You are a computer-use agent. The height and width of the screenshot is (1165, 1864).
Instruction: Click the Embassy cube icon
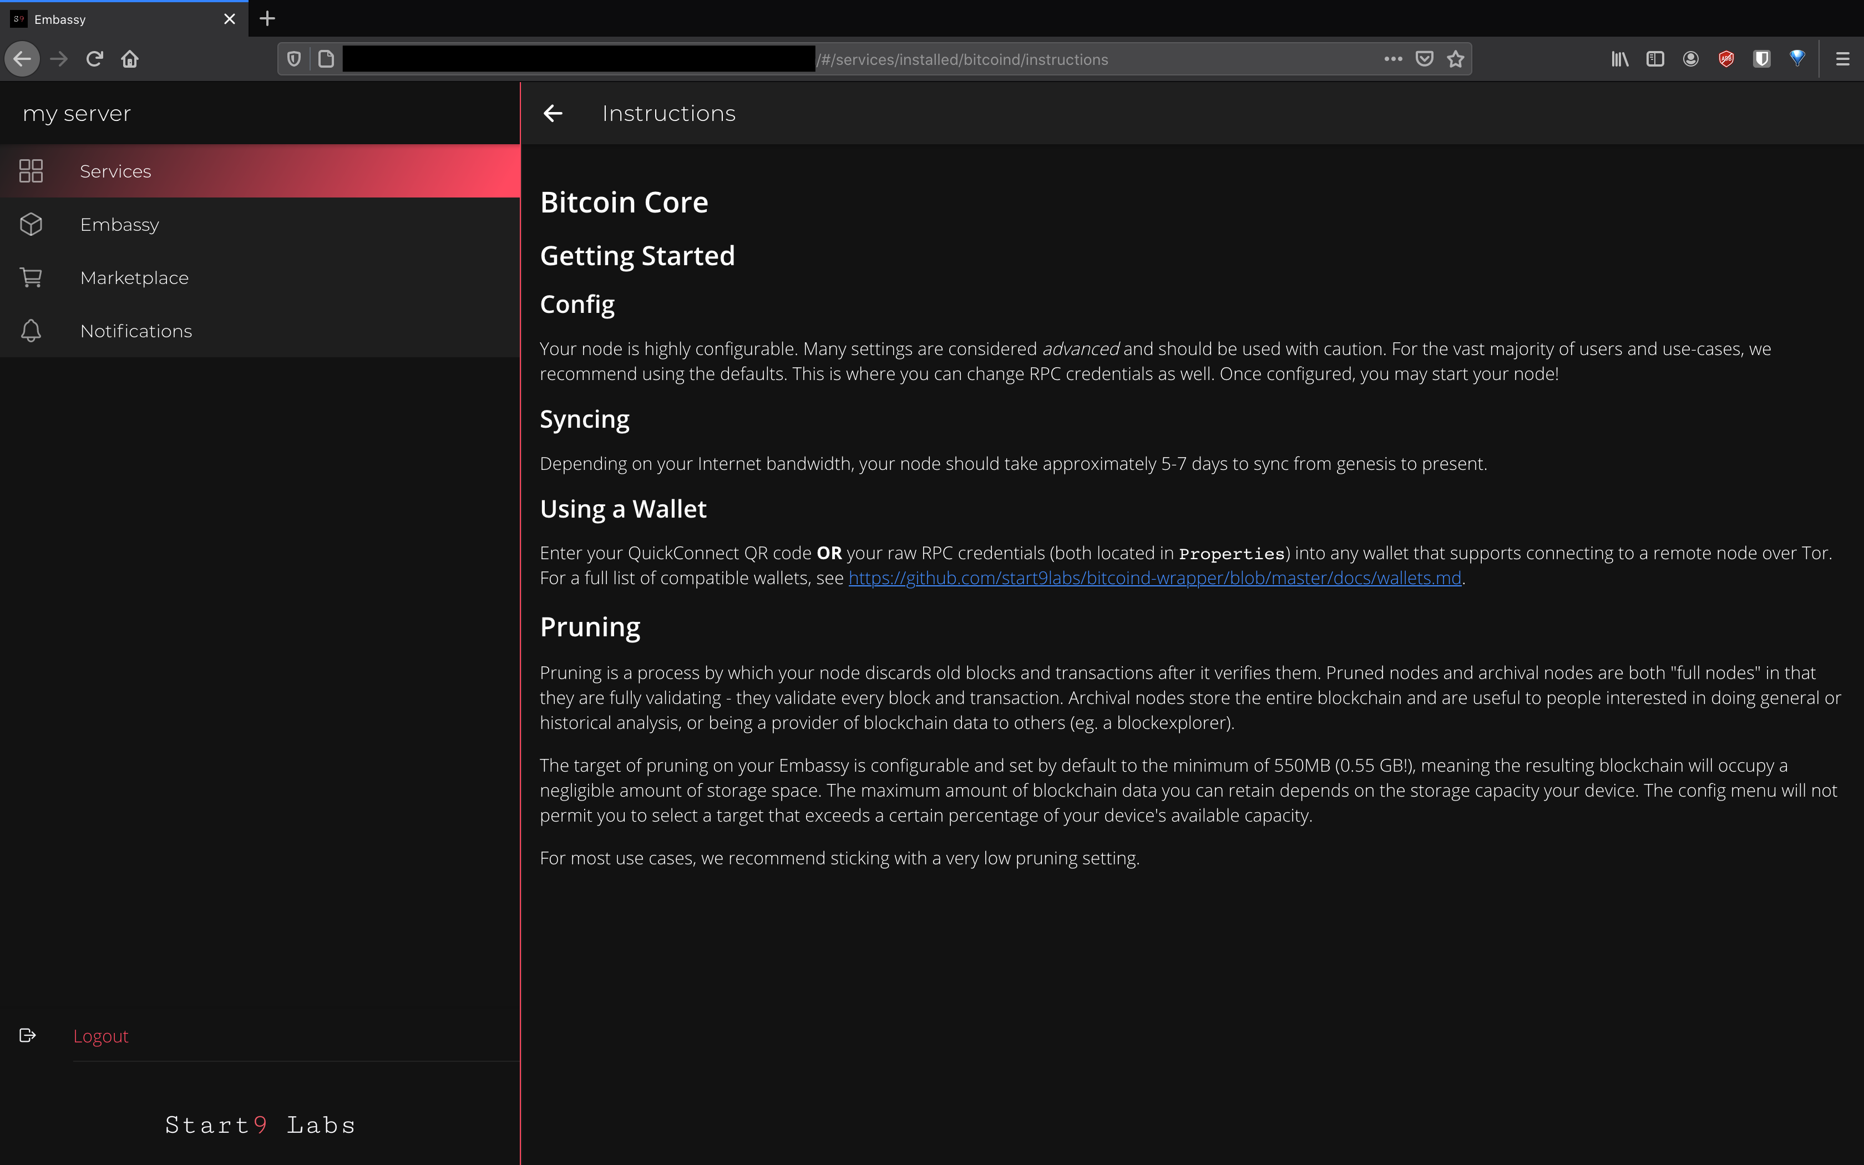coord(31,224)
